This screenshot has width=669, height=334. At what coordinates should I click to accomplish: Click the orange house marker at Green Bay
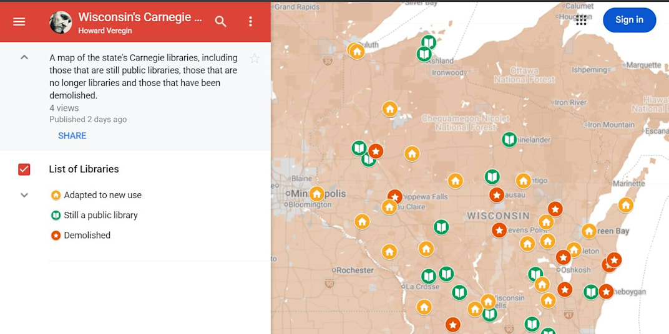(588, 231)
